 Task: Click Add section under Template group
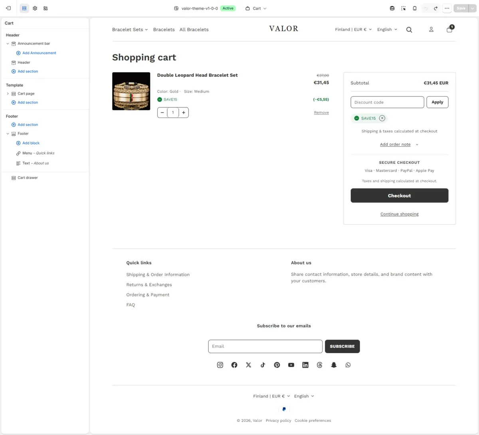25,103
